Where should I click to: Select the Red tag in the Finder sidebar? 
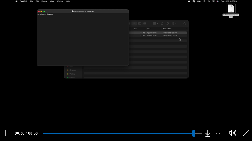(70, 66)
